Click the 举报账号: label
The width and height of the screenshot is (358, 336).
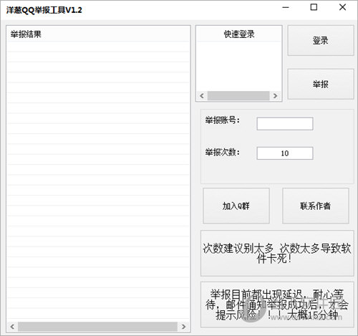click(223, 120)
